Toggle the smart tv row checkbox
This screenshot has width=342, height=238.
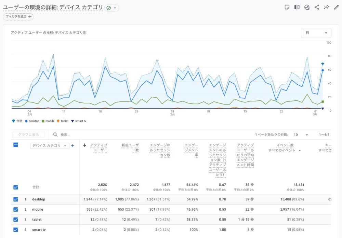16,230
